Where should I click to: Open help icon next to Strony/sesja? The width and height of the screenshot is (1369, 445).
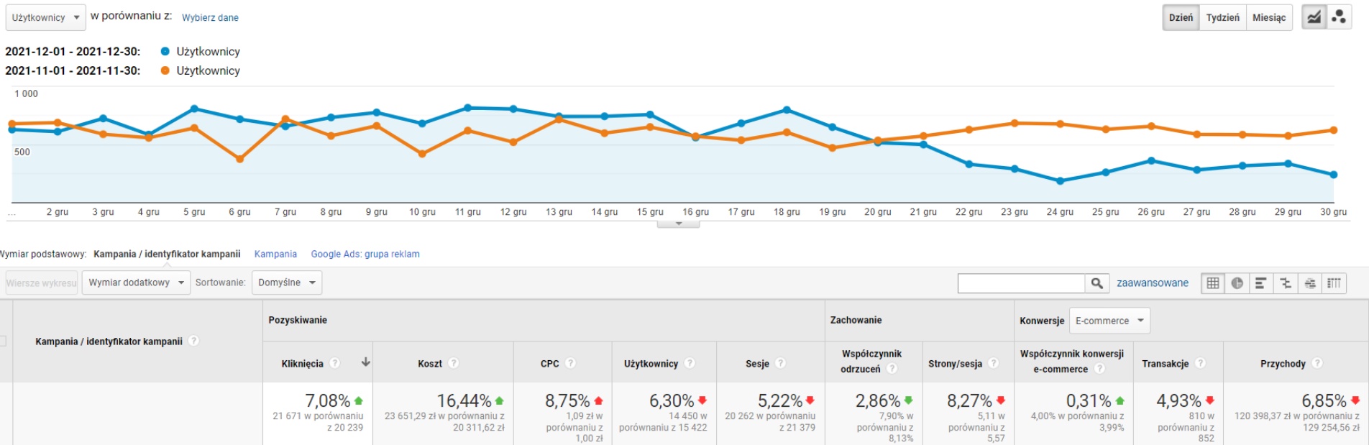pyautogui.click(x=993, y=363)
